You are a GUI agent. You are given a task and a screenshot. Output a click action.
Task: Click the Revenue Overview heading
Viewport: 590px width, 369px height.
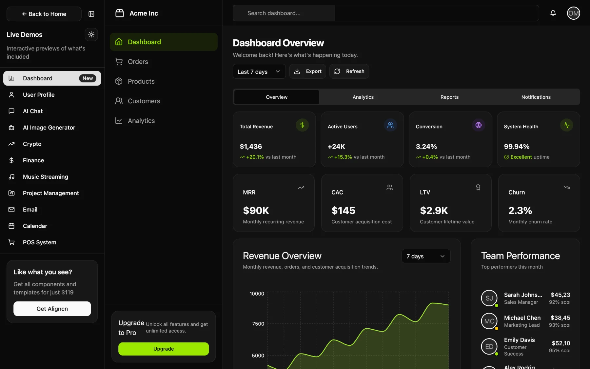282,256
